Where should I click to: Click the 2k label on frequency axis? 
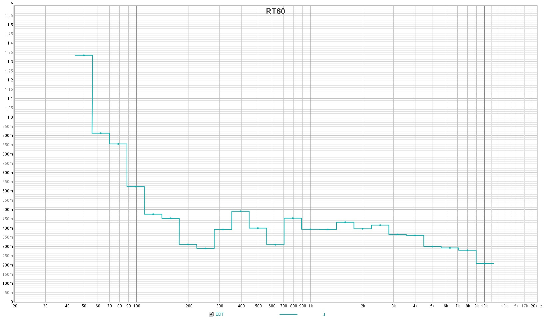363,306
